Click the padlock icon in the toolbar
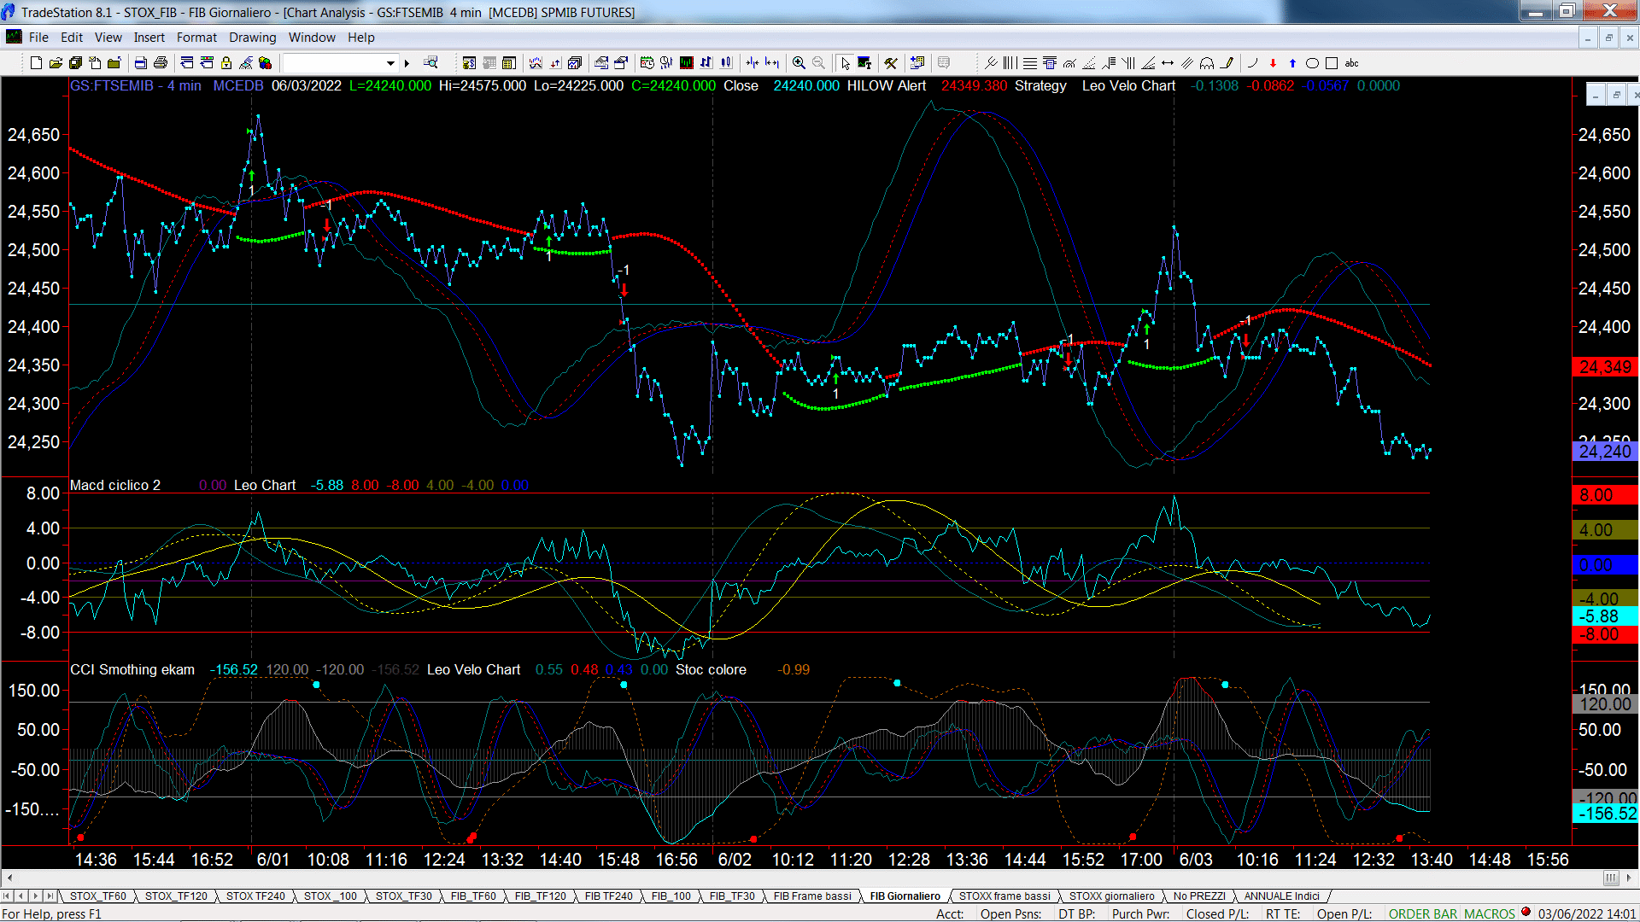 point(226,63)
